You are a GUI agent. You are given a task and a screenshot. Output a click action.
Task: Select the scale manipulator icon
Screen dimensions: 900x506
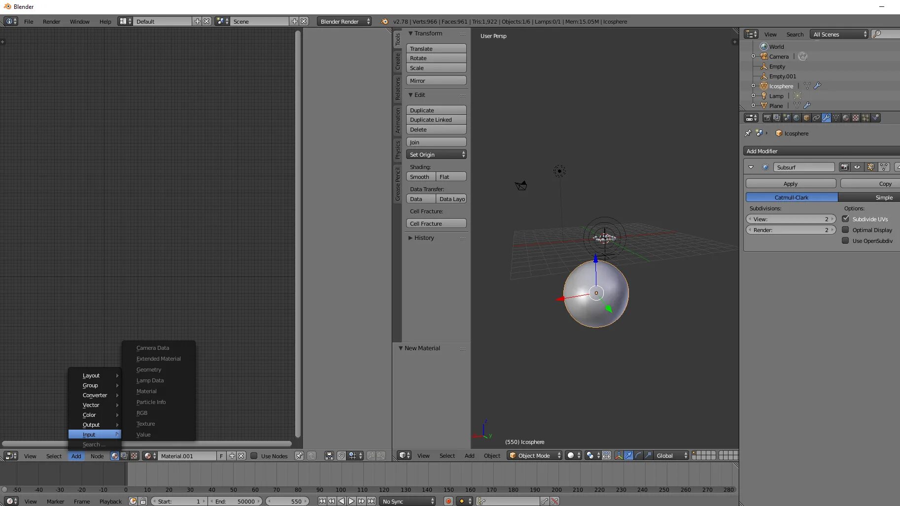click(648, 455)
